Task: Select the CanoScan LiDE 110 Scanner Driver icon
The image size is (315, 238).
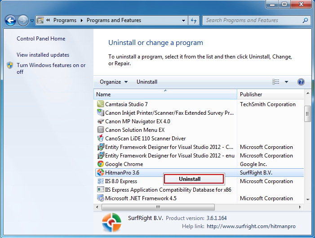Action: 101,138
